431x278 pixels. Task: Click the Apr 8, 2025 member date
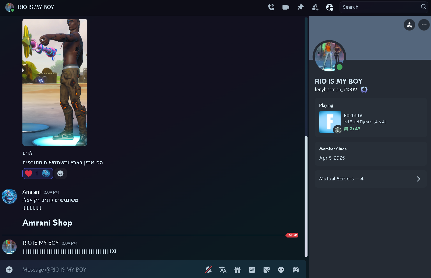point(332,158)
